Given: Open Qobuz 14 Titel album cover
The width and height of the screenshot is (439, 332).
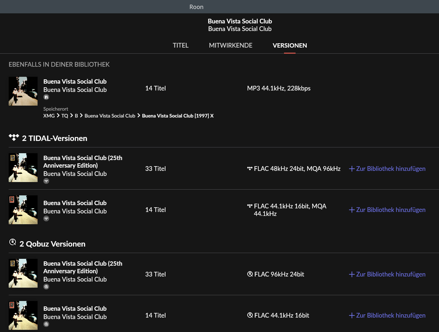Looking at the screenshot, I should (23, 315).
